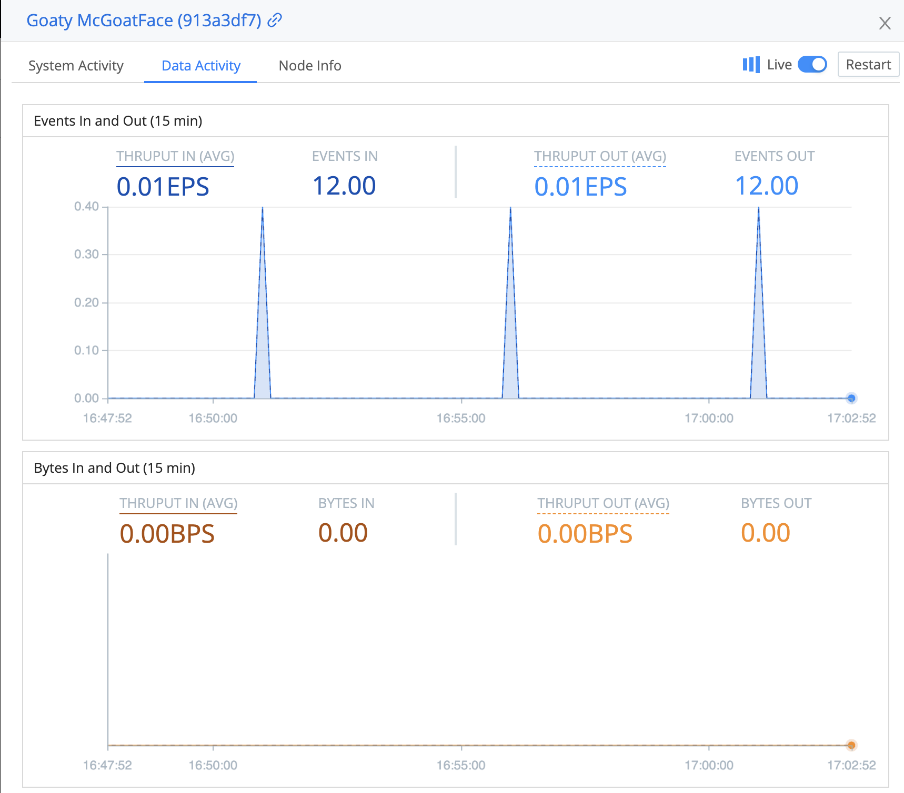Click the orange data point on Bytes chart

point(851,744)
